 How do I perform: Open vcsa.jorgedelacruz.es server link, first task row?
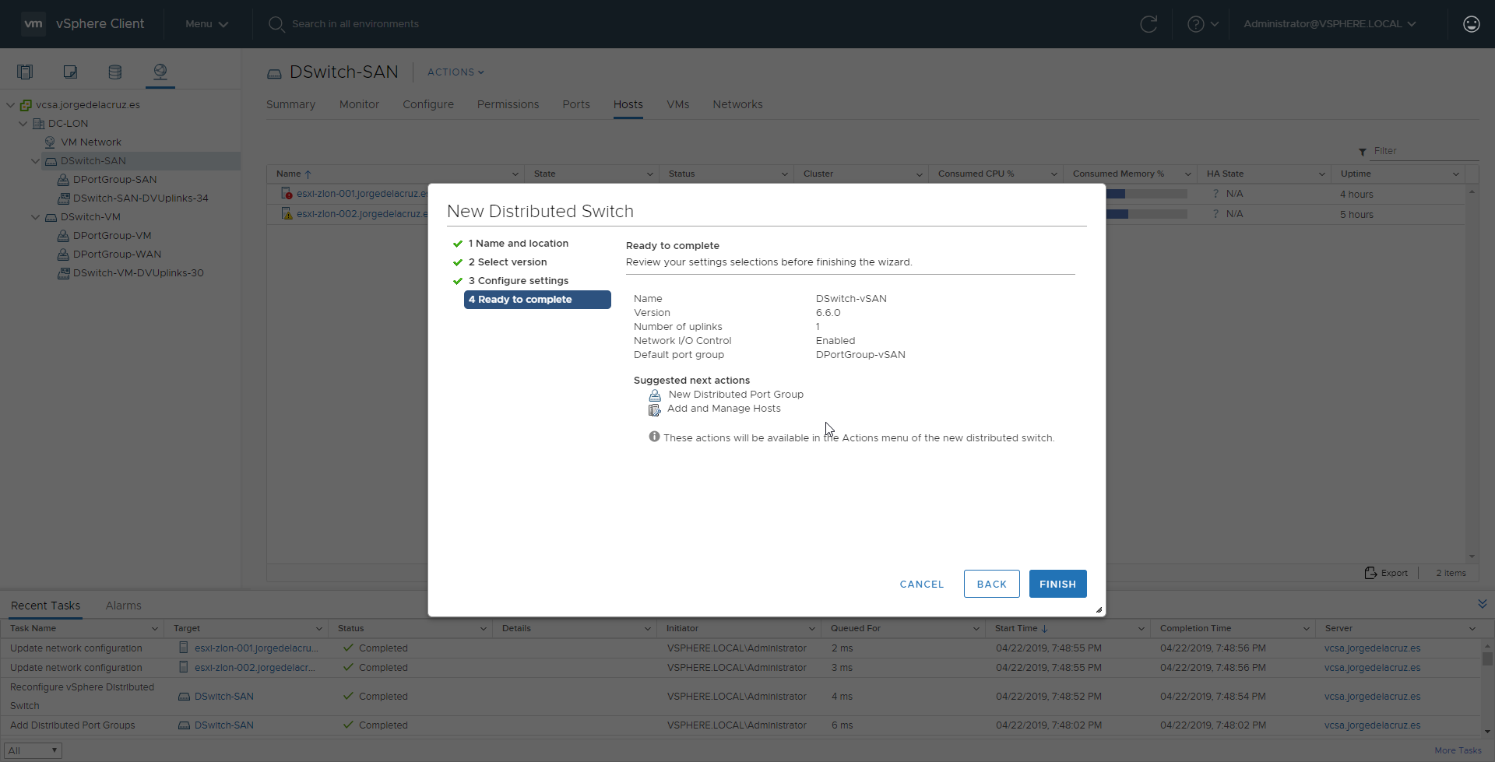coord(1372,648)
